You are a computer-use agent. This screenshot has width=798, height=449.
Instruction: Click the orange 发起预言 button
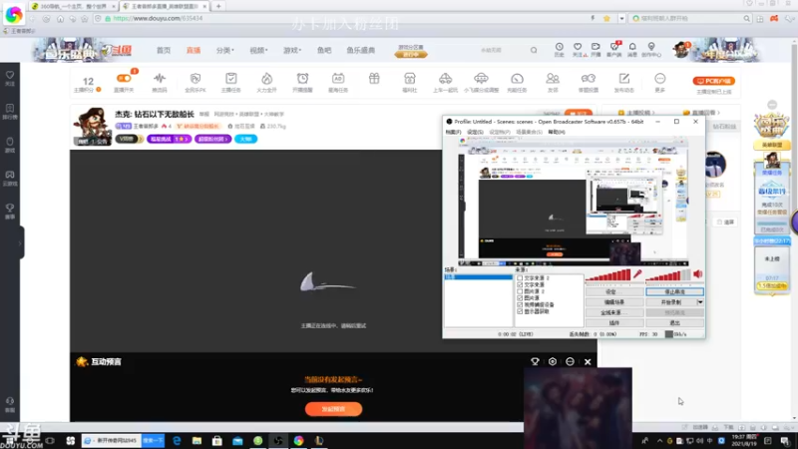pyautogui.click(x=333, y=409)
